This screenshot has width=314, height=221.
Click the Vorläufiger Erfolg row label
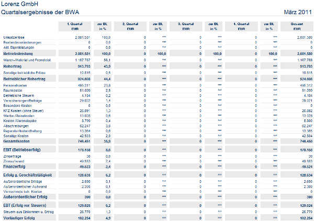(x=19, y=218)
